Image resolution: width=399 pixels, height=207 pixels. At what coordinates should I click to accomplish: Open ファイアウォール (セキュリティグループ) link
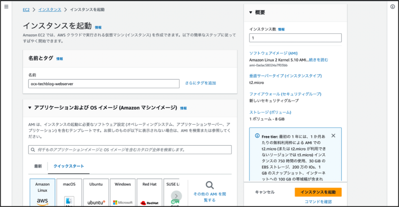[x=285, y=94]
